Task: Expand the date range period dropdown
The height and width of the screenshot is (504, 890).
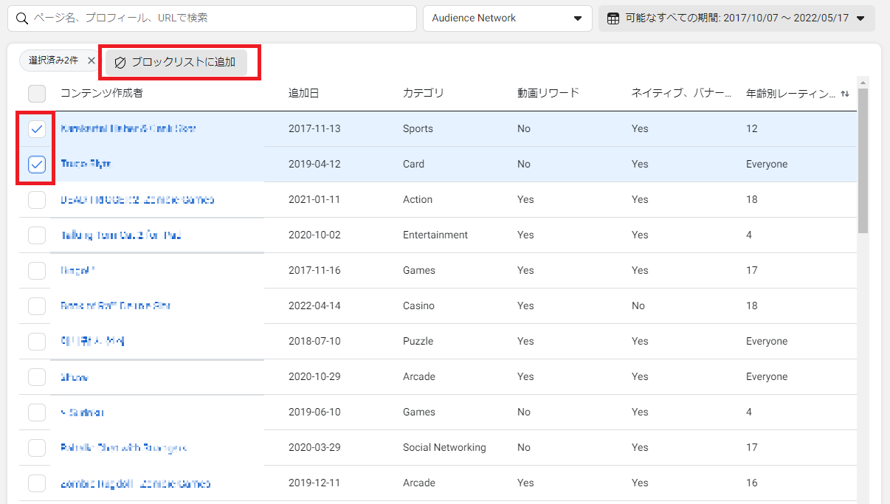Action: coord(860,18)
